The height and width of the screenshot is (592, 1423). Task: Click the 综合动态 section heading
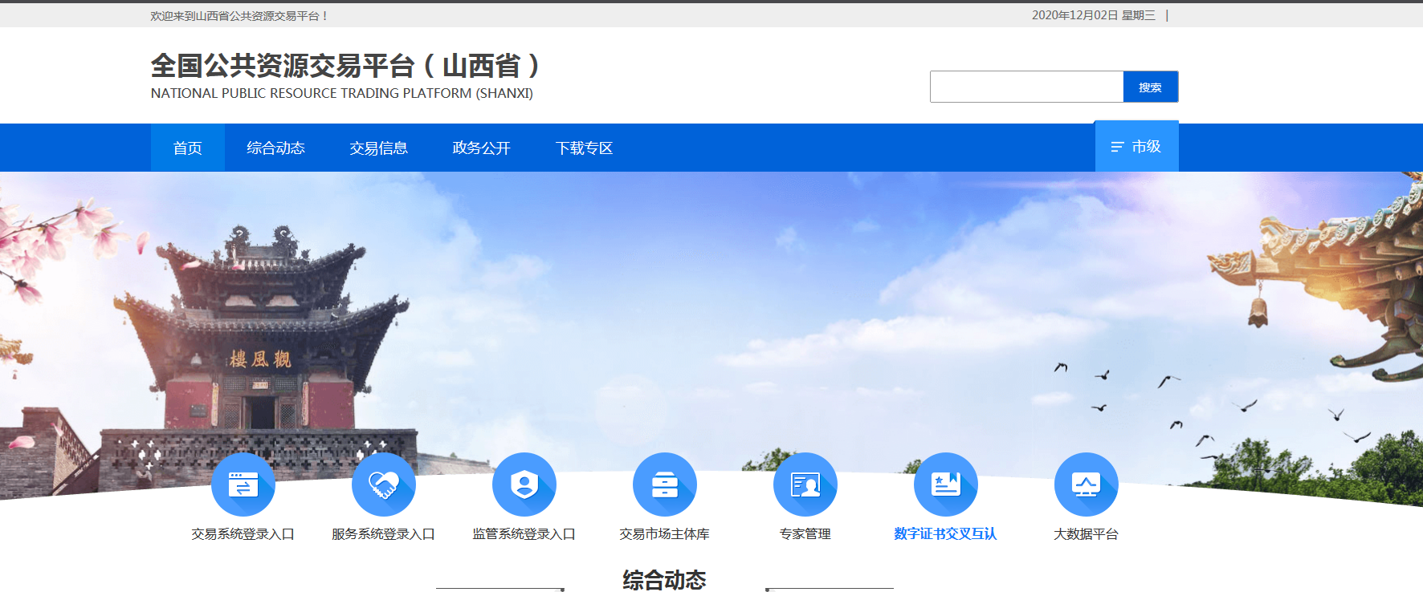(664, 579)
